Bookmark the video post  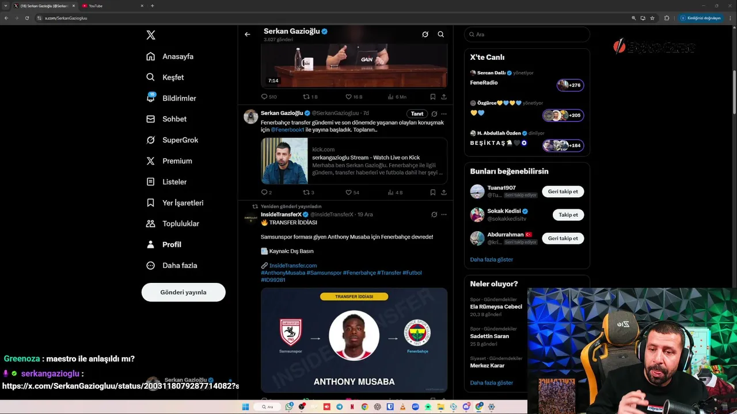point(433,97)
